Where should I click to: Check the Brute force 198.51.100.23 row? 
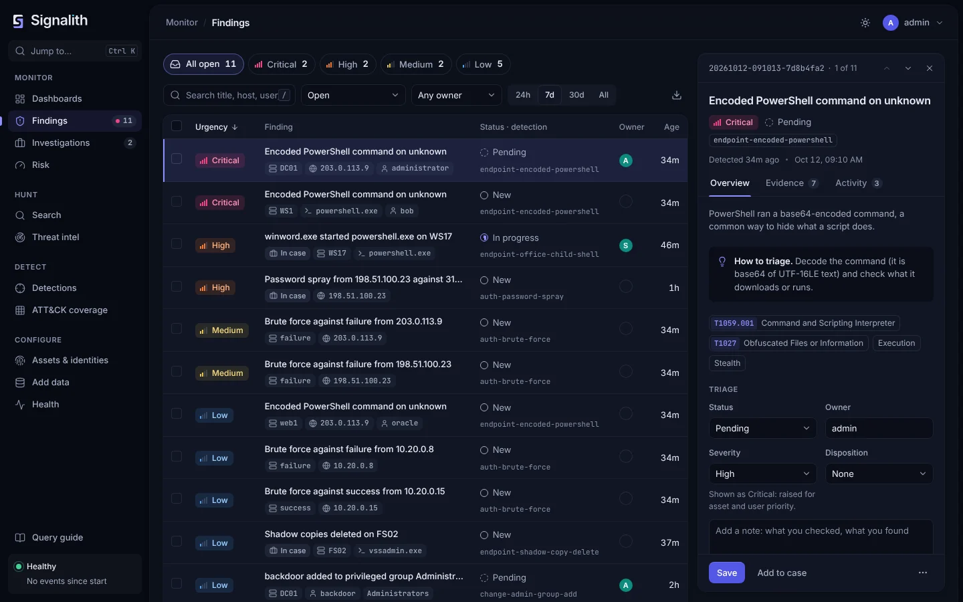point(177,371)
